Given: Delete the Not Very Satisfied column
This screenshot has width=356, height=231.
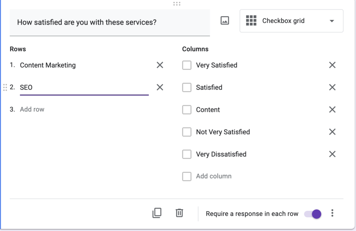Looking at the screenshot, I should pos(332,132).
